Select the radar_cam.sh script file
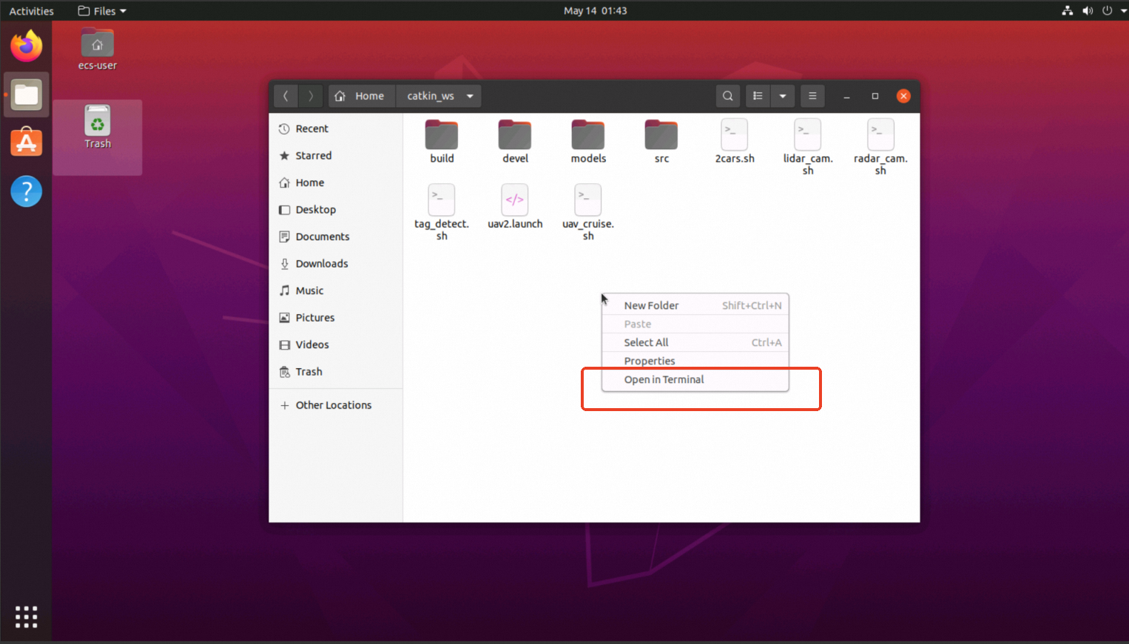 point(880,147)
